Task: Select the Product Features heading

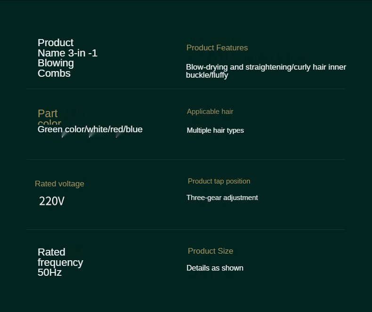Action: [217, 48]
